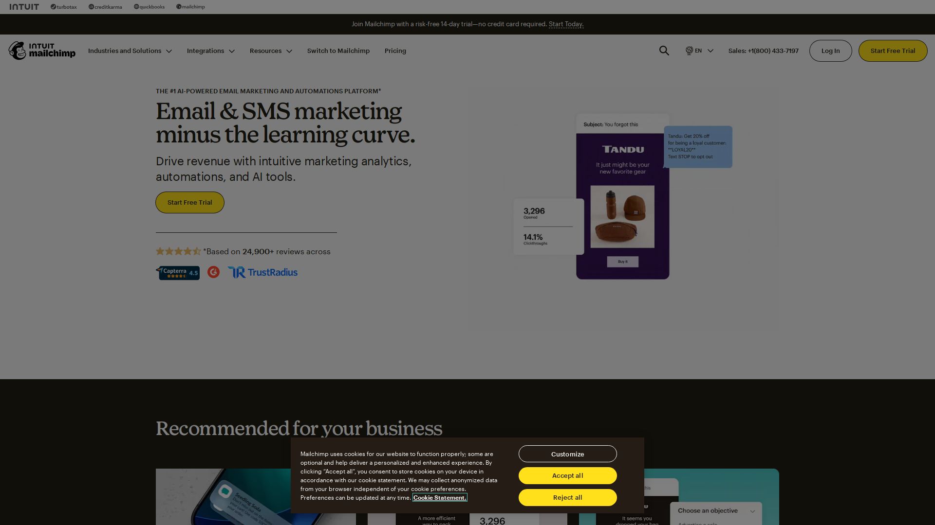Click the 24,900+ reviews text
The image size is (935, 525).
(x=267, y=251)
